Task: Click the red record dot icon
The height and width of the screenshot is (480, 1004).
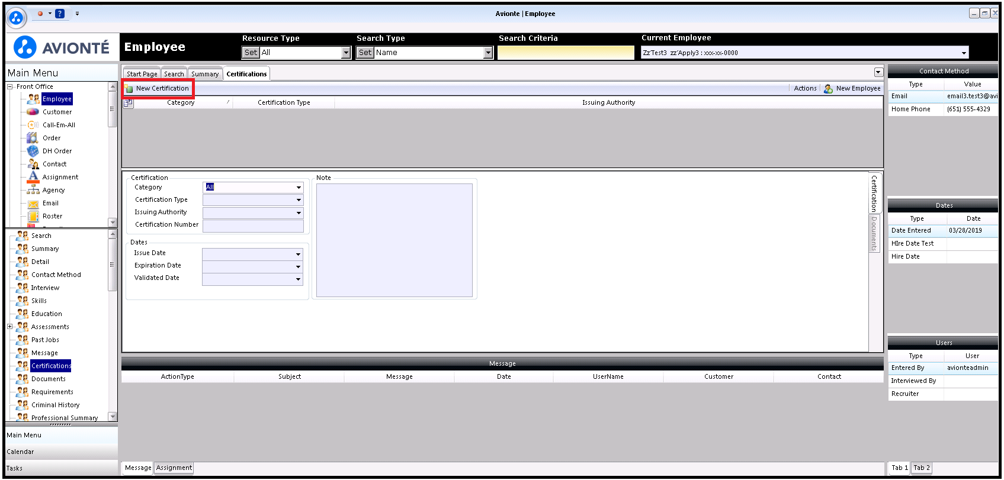Action: (x=40, y=13)
